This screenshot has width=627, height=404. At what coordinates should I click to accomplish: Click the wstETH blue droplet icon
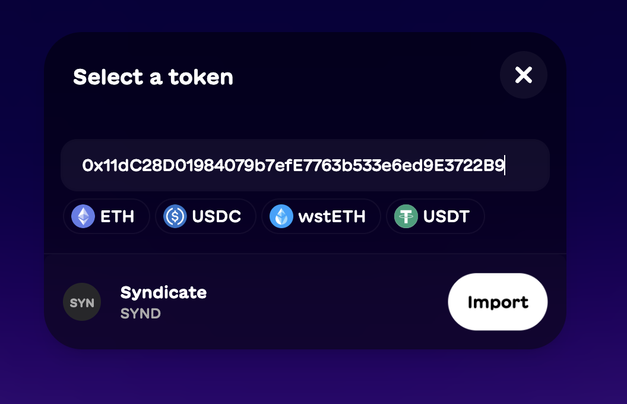281,216
